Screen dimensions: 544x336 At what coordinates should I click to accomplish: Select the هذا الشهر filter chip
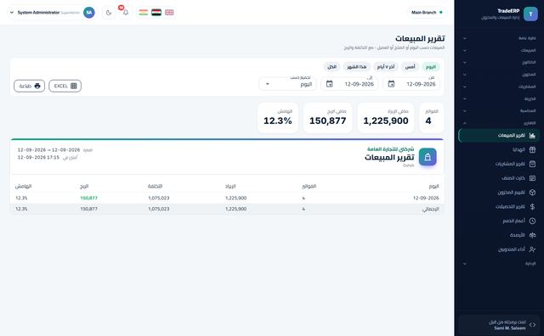(x=357, y=66)
